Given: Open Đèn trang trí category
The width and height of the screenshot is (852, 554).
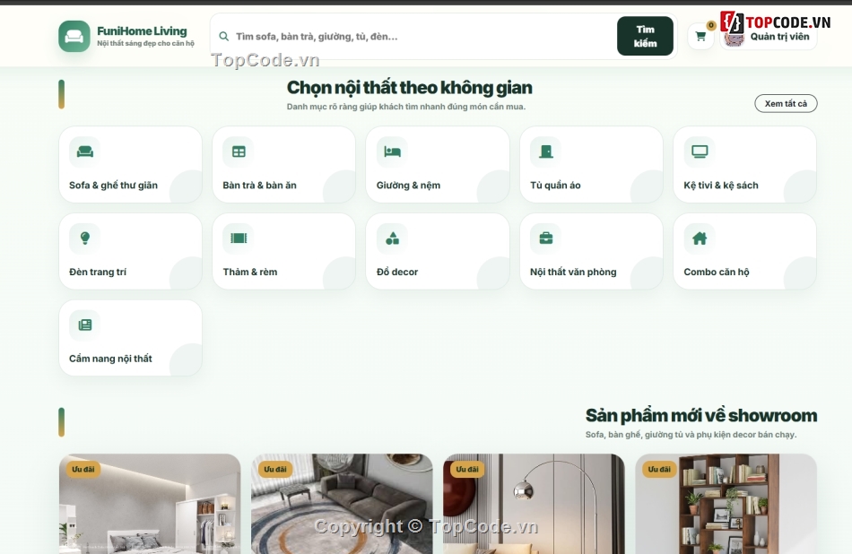Looking at the screenshot, I should coord(130,251).
